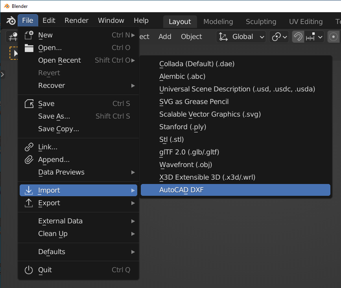This screenshot has width=341, height=288.
Task: Expand the New submenu
Action: point(133,35)
